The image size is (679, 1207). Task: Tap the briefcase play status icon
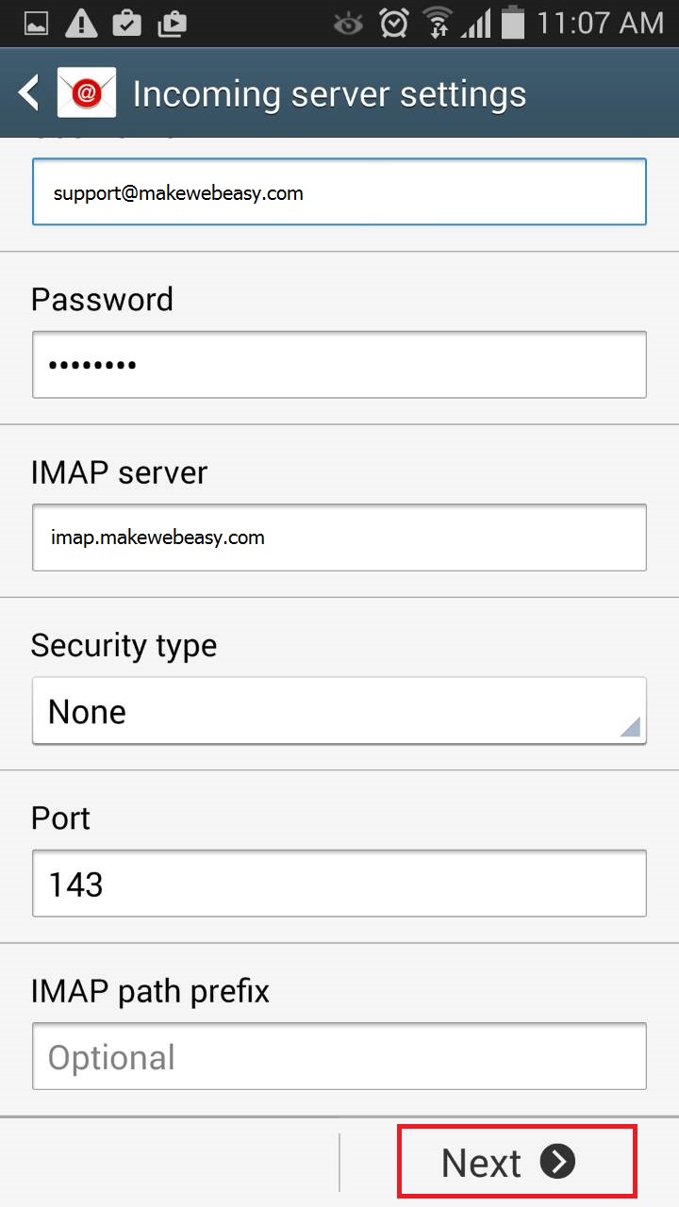pos(172,24)
